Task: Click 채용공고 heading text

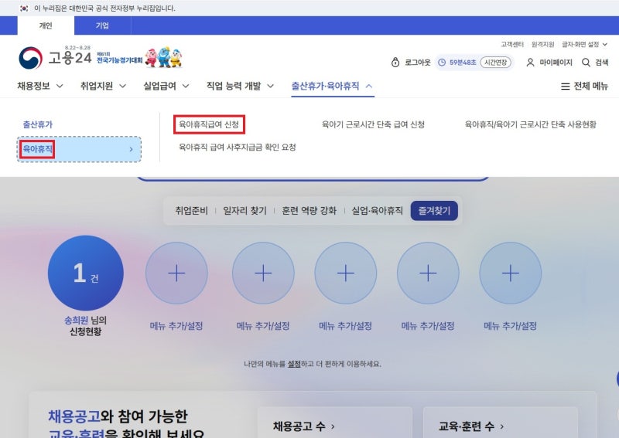Action: pyautogui.click(x=74, y=416)
